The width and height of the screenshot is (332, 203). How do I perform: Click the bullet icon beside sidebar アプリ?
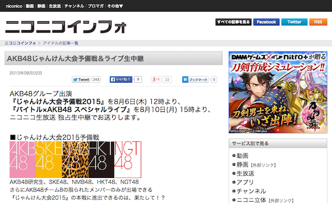coord(234,182)
